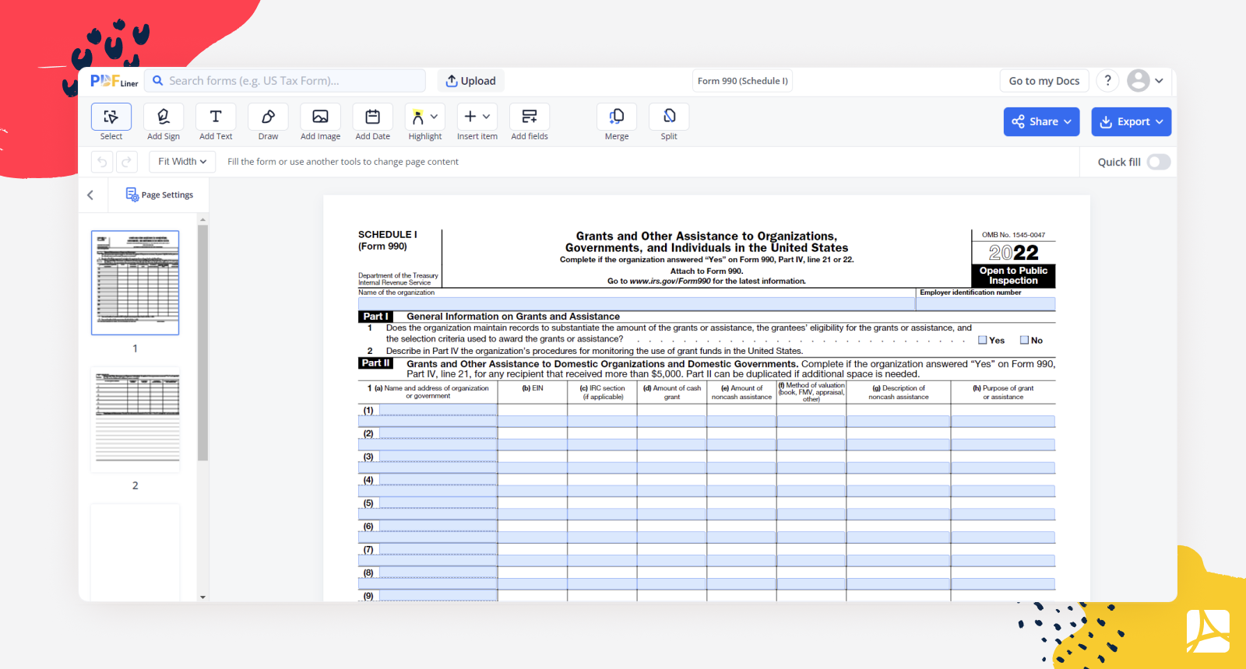Open the Fit Width zoom dropdown
The image size is (1246, 669).
click(182, 162)
